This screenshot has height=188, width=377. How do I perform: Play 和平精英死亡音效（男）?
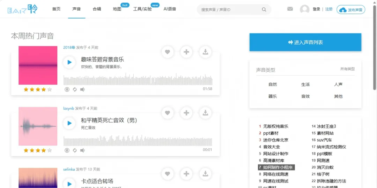69,123
